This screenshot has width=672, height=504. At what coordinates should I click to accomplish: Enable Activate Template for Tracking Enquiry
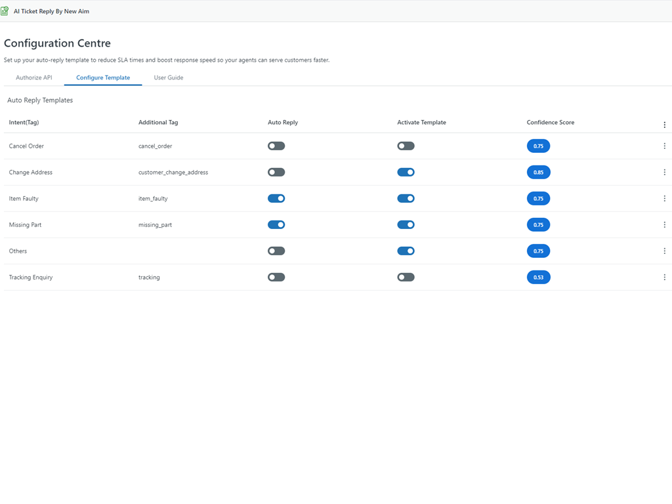tap(406, 278)
